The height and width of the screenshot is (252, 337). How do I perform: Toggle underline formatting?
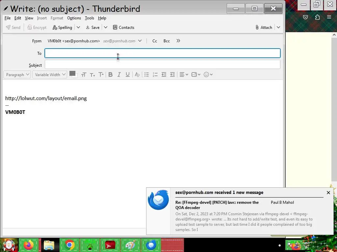point(128,74)
